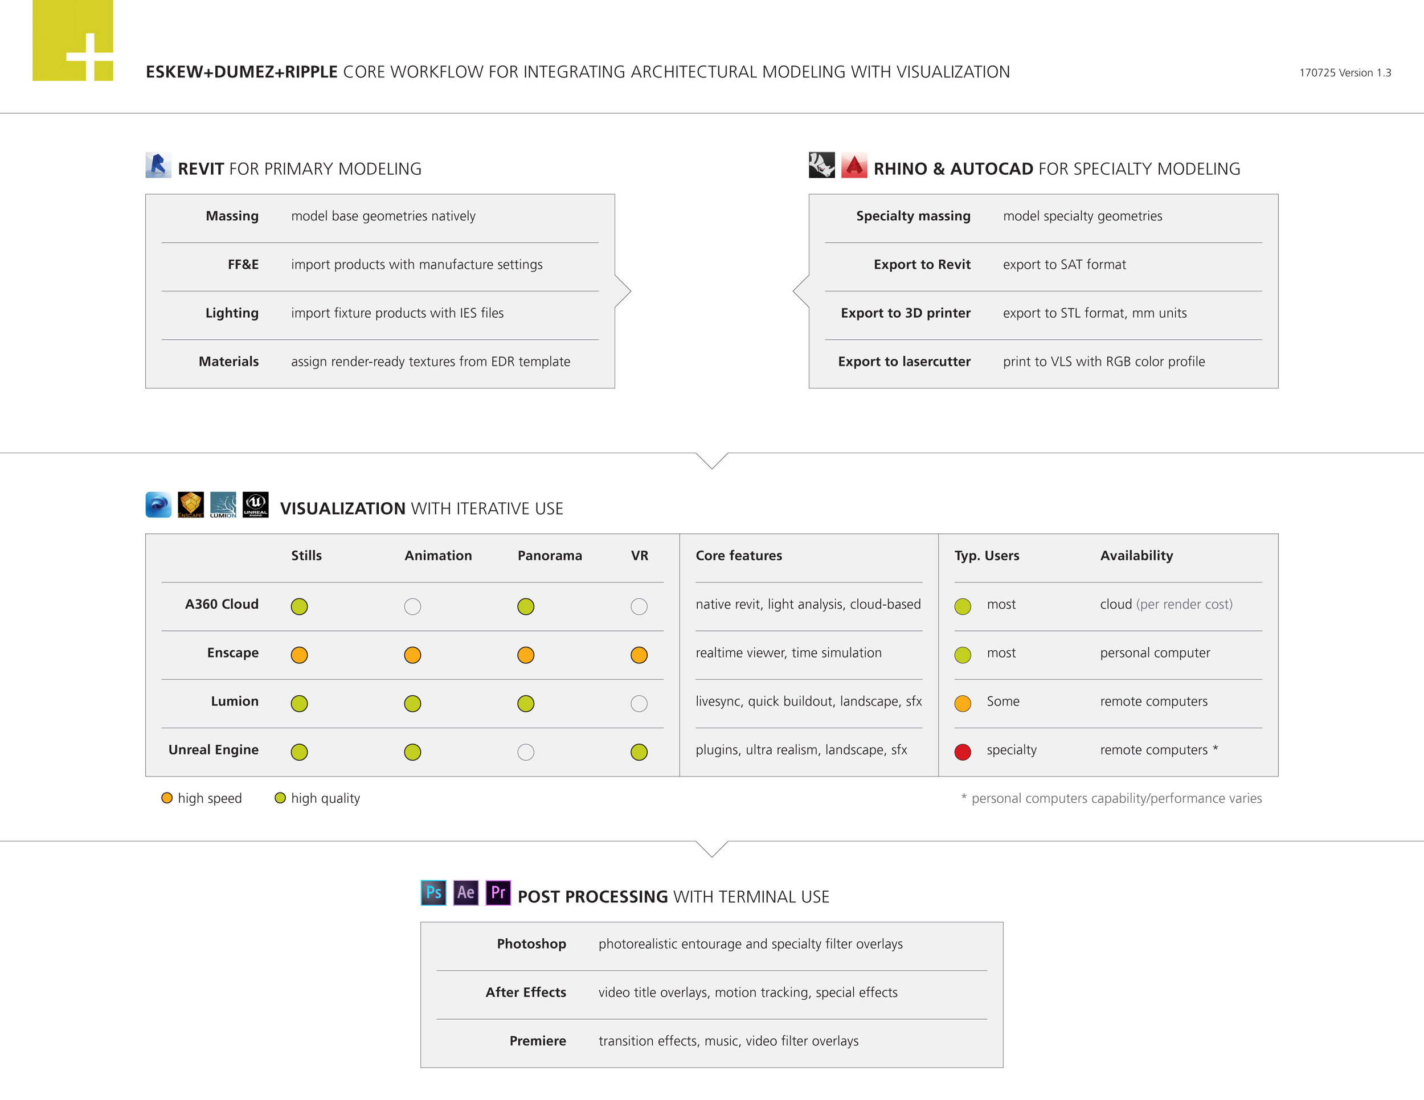The width and height of the screenshot is (1424, 1100).
Task: Click the Export to 3D printer label
Action: [x=906, y=313]
